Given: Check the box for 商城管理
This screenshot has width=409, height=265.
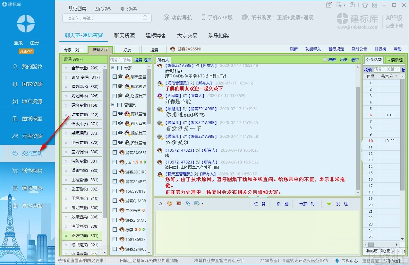Looking at the screenshot, I should pos(115,114).
